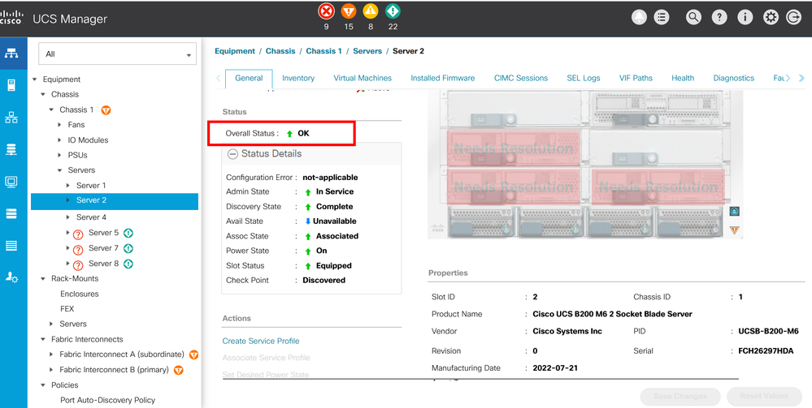The image size is (812, 408).
Task: Switch to the Inventory tab
Action: coord(298,78)
